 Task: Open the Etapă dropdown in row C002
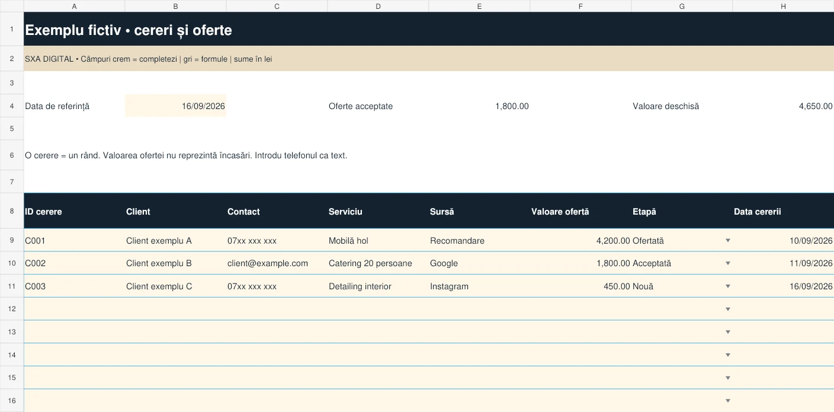click(x=728, y=263)
